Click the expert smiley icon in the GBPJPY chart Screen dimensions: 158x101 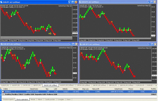tap(150, 48)
